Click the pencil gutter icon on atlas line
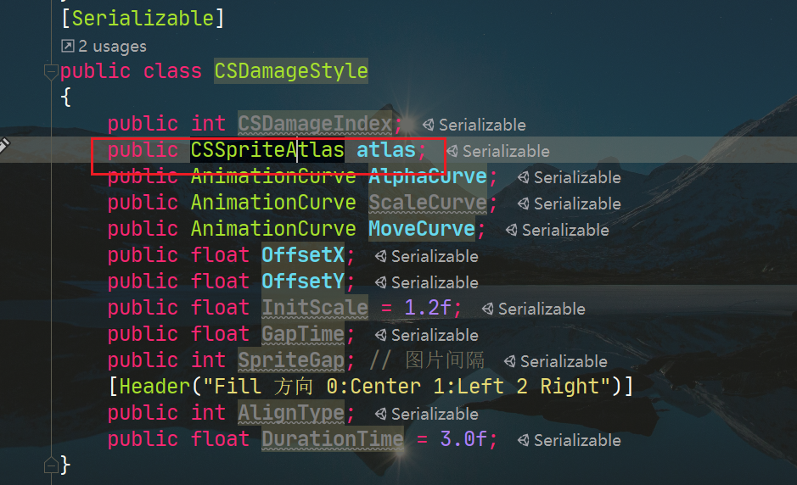 coord(4,146)
